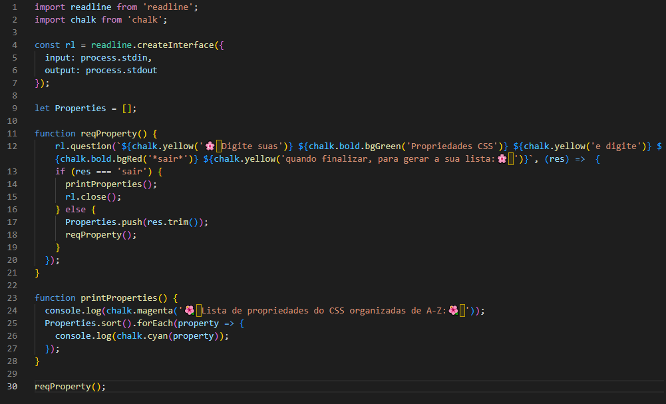
Task: Select the Properties array declaration
Action: point(86,107)
